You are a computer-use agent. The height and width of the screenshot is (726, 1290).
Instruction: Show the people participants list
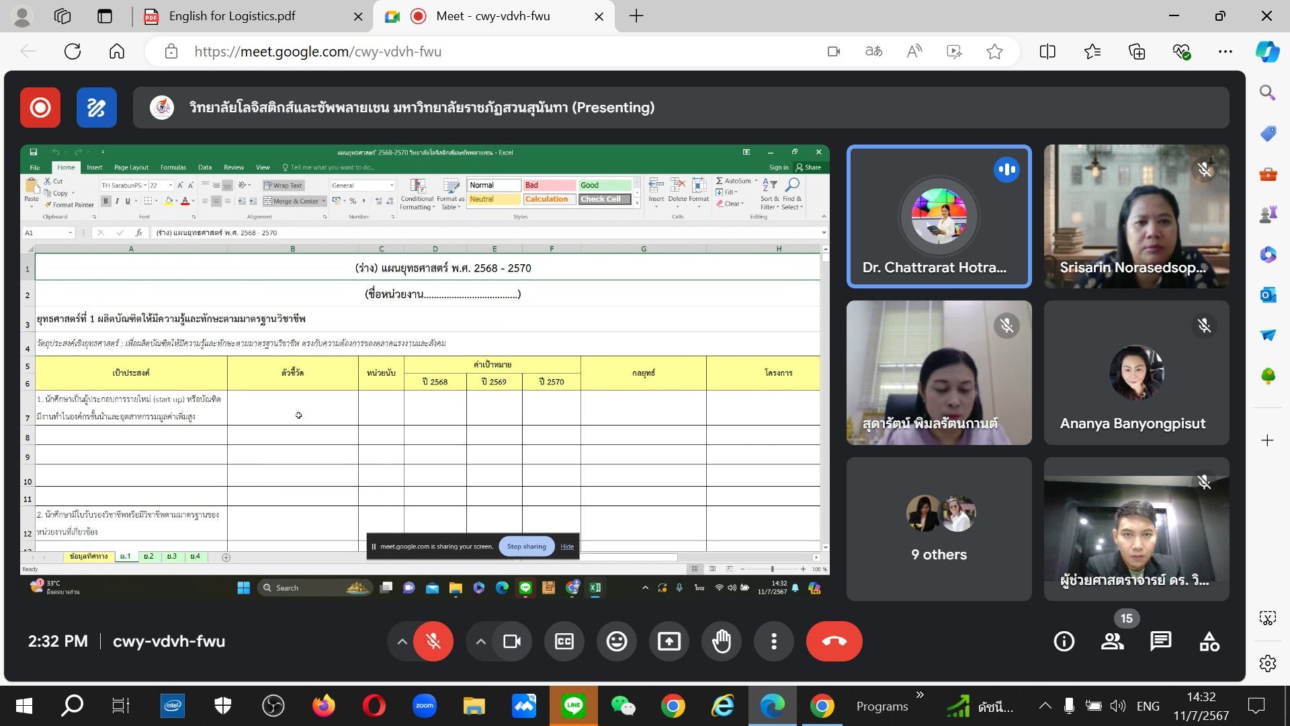click(x=1113, y=641)
